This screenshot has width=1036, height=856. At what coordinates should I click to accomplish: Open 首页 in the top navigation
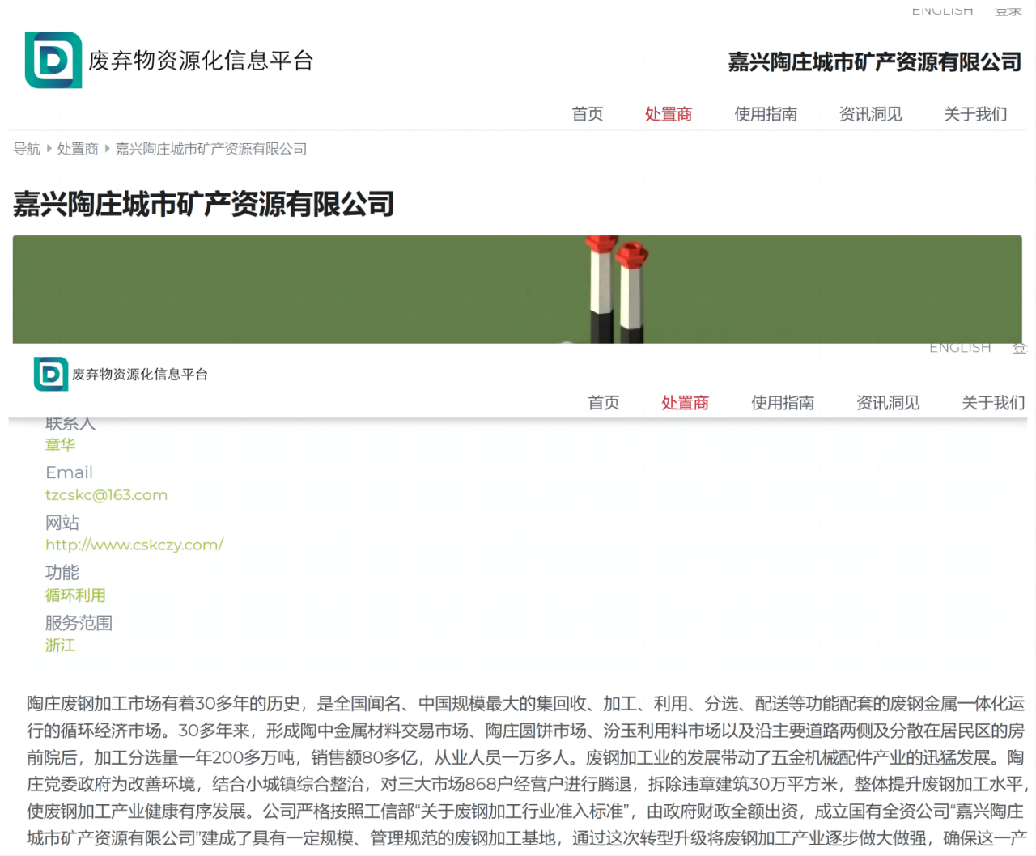click(x=588, y=114)
